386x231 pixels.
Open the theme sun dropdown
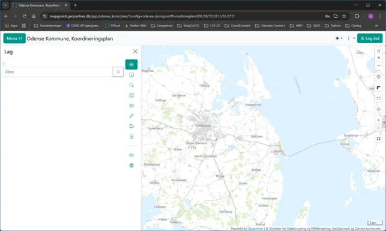click(x=339, y=38)
